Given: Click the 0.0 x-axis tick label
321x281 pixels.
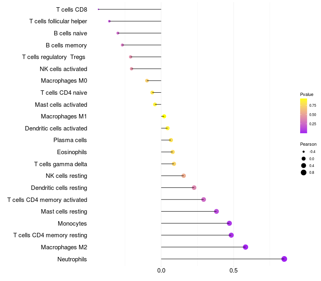Looking at the screenshot, I should [161, 271].
